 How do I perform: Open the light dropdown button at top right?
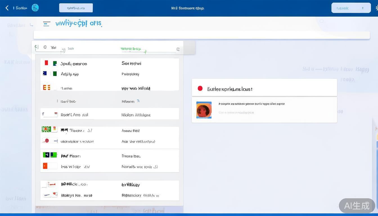coord(351,8)
